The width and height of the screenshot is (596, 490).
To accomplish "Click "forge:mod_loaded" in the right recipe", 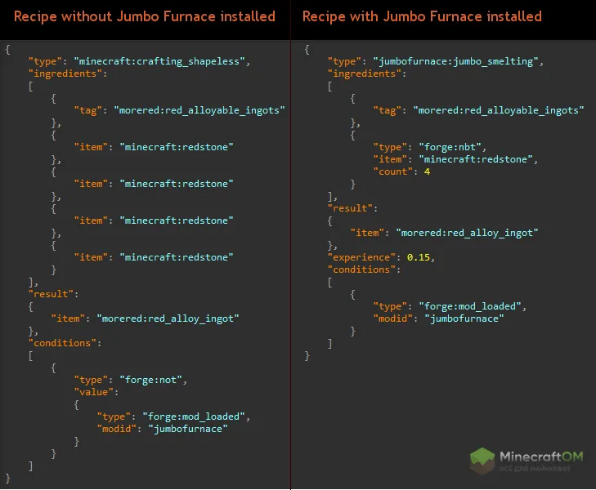I will [x=470, y=306].
